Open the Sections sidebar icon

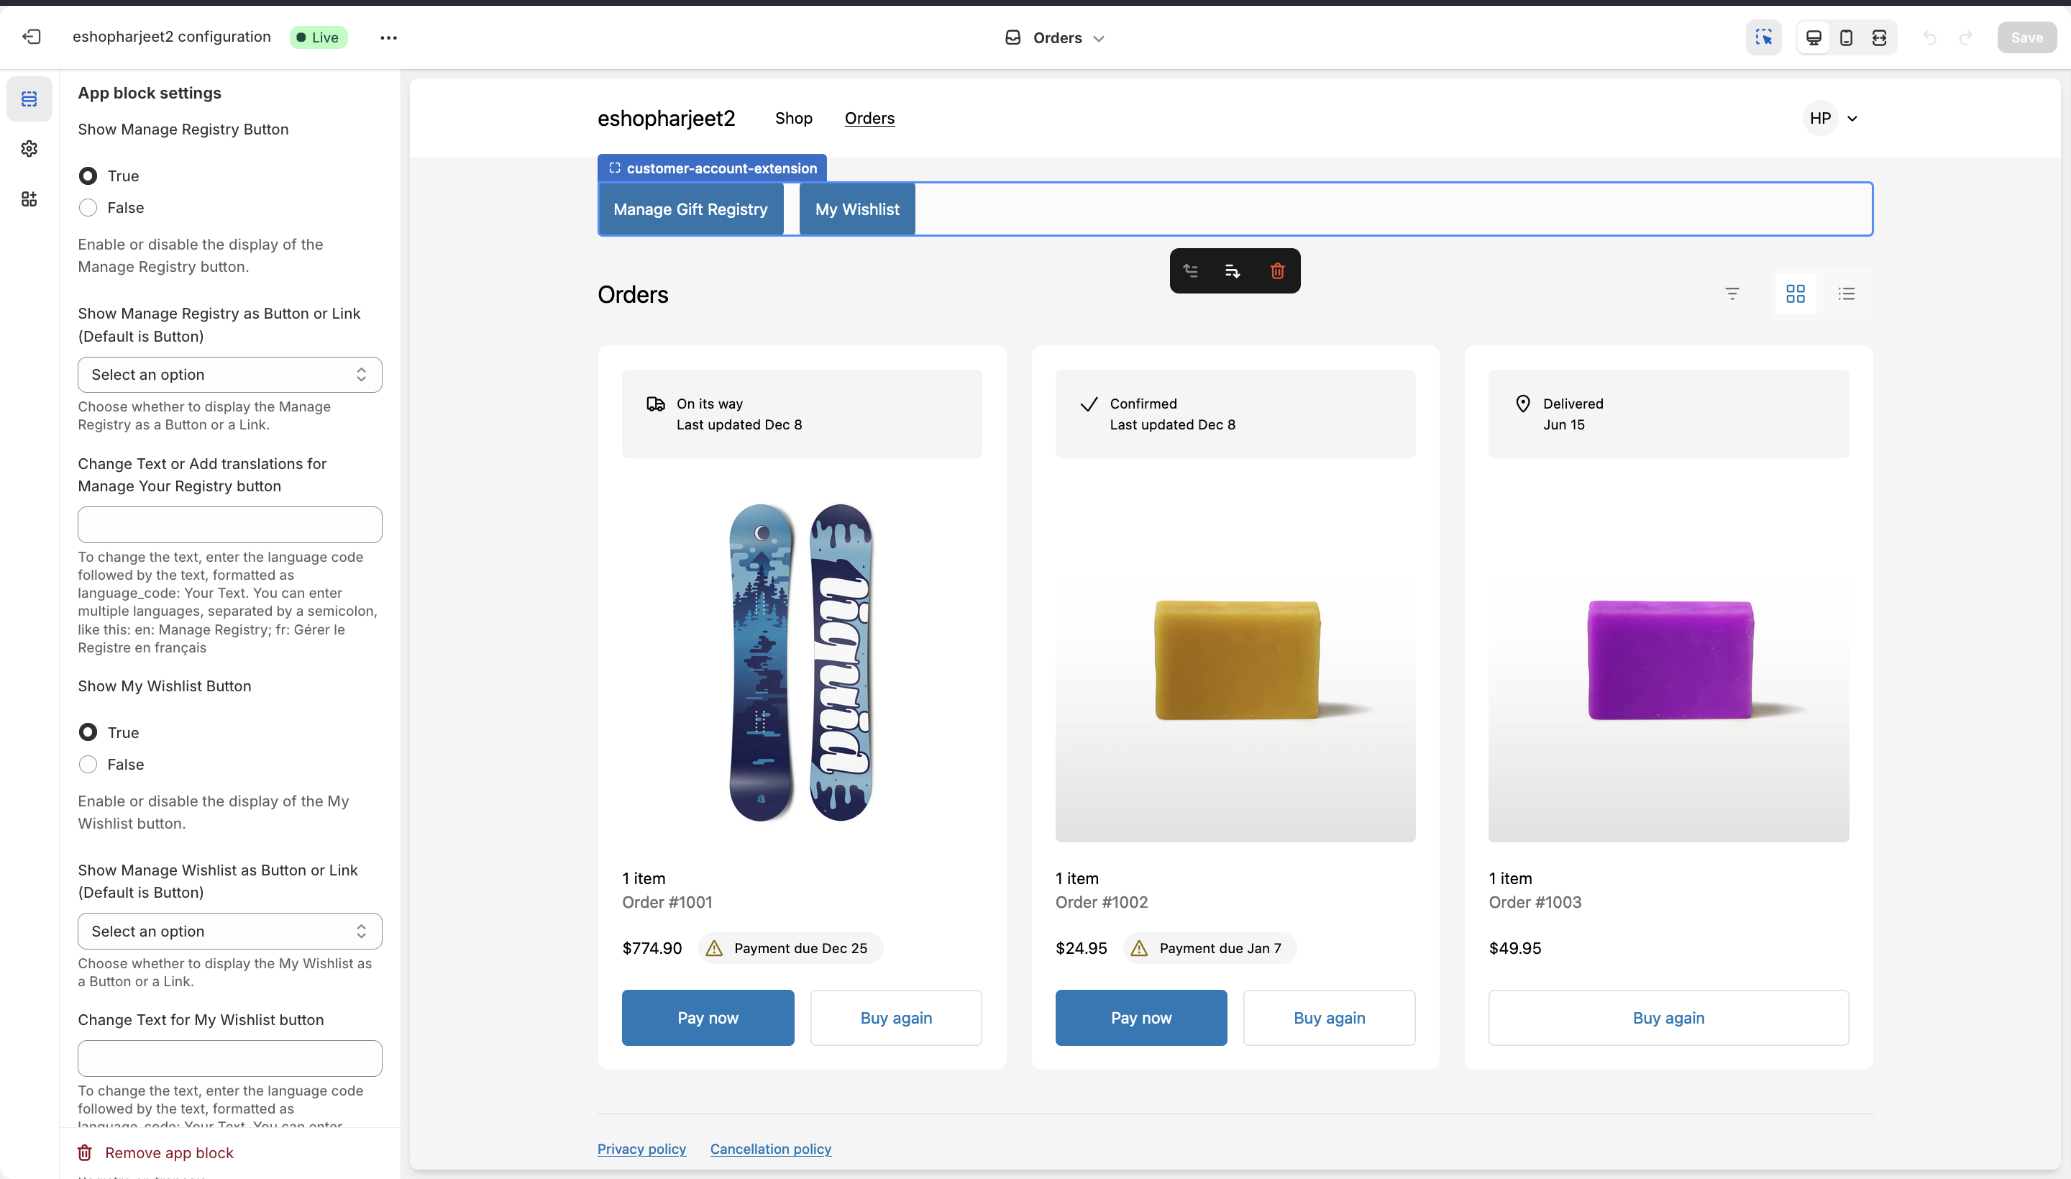click(x=29, y=99)
